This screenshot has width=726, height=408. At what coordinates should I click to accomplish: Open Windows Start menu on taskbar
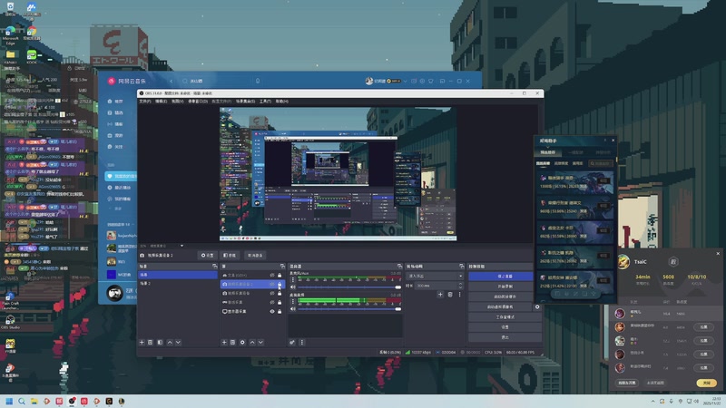point(9,401)
